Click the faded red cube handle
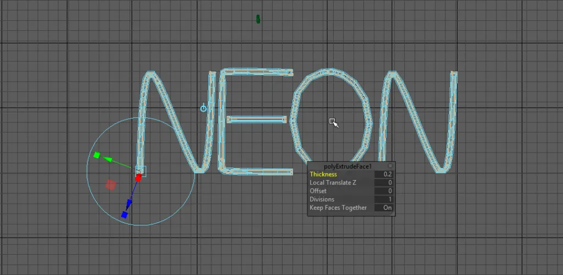 (x=111, y=185)
